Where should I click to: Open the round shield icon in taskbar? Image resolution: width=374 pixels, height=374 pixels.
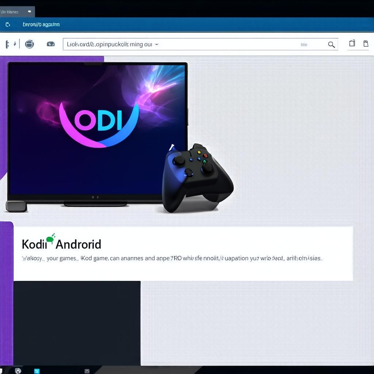18,371
